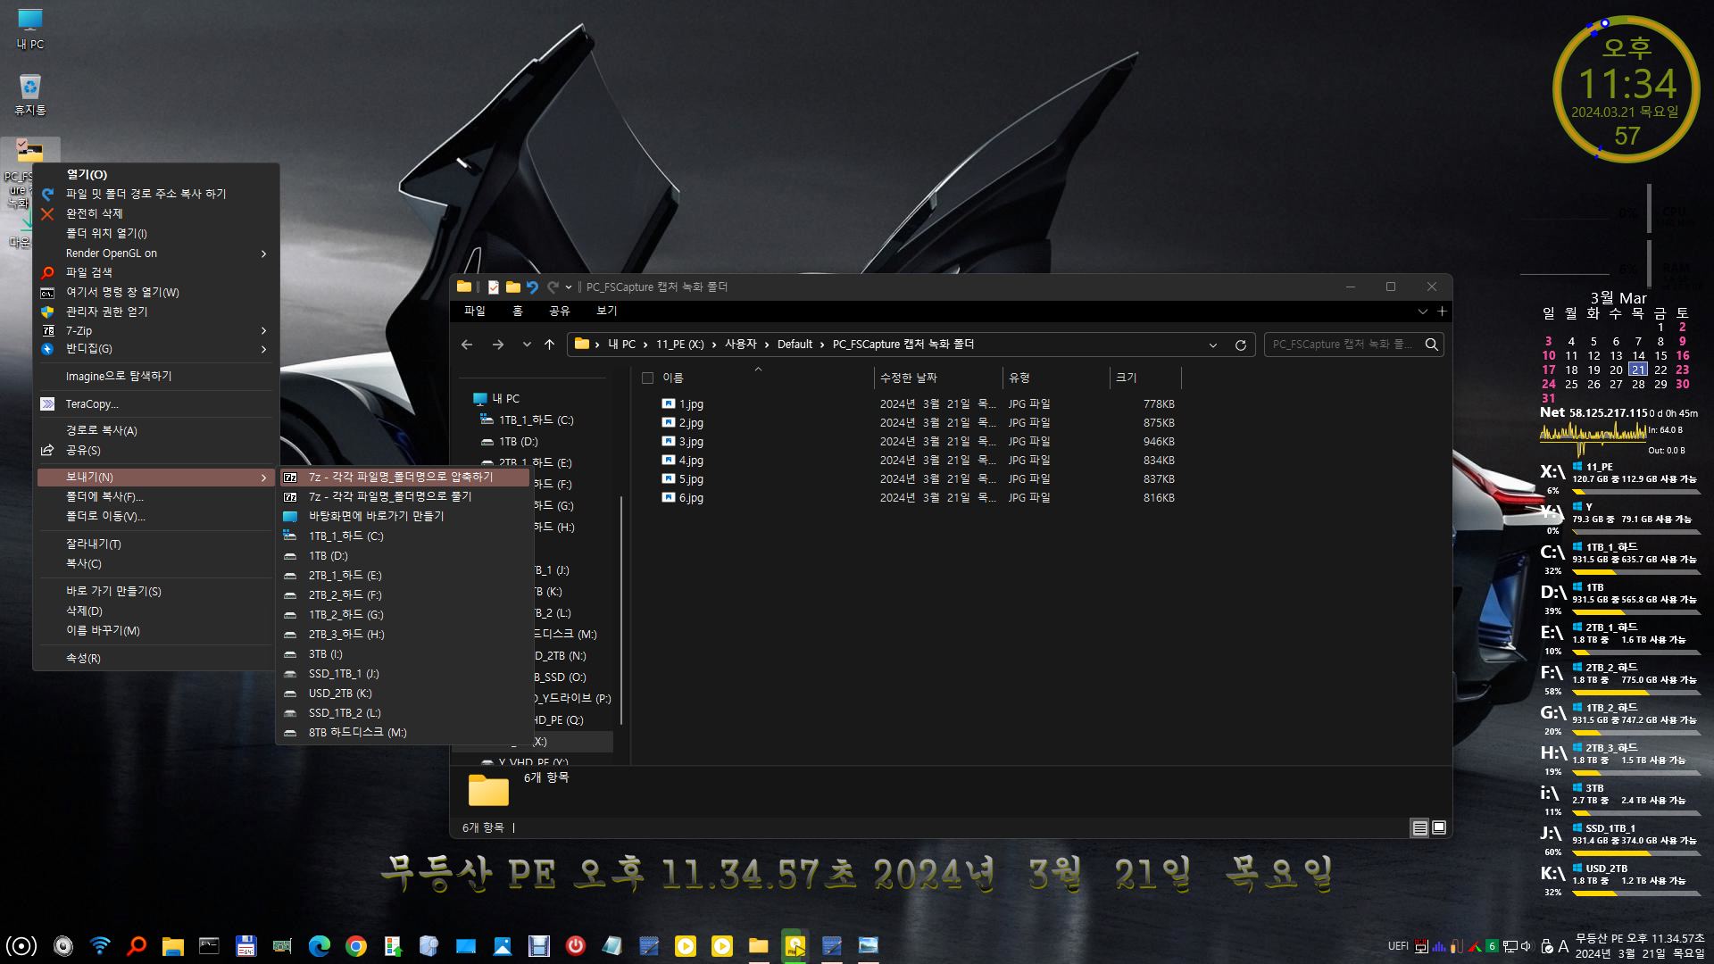Refresh the Explorer address bar
Image resolution: width=1714 pixels, height=964 pixels.
(x=1240, y=345)
